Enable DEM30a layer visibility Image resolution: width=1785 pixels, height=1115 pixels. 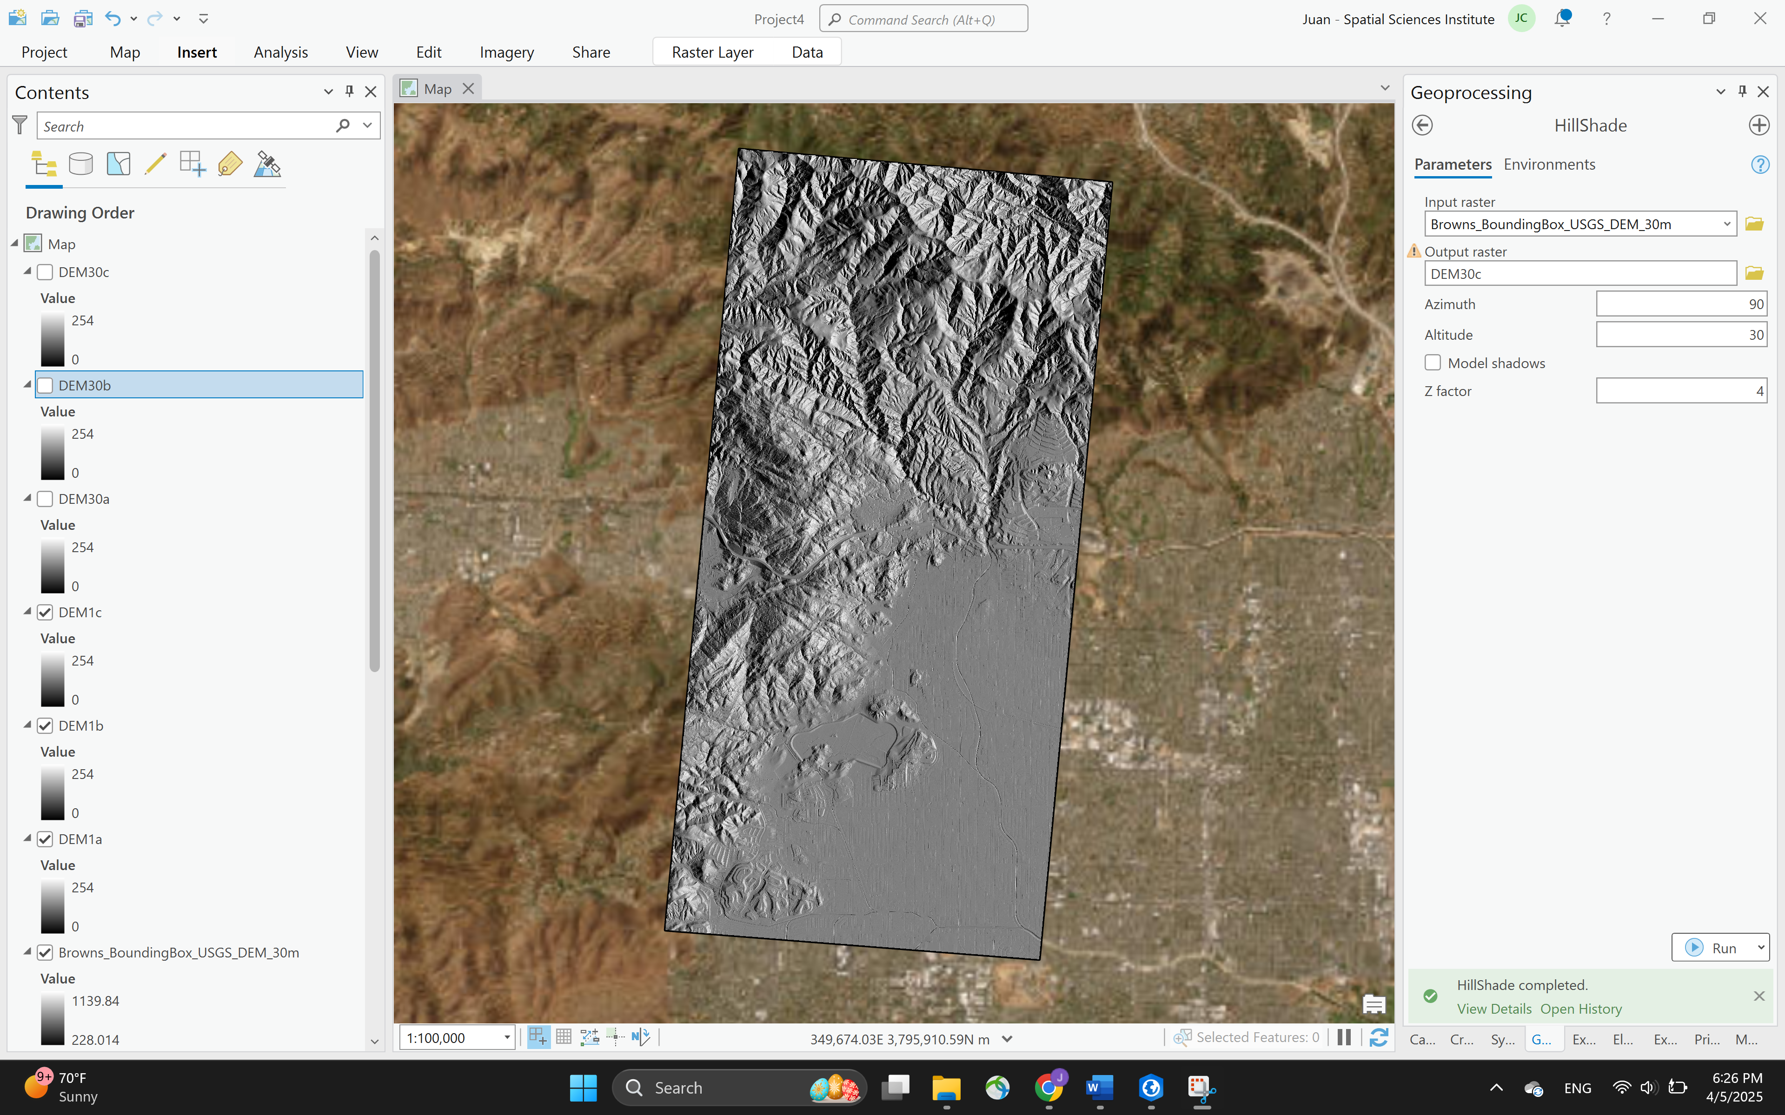45,499
